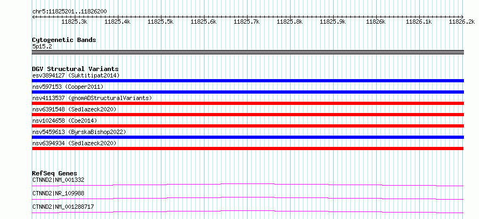
Task: Click the 11825.8k ruler tick label
Action: point(290,22)
